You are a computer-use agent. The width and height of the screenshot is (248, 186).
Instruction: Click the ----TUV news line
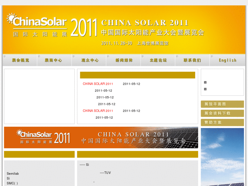(105, 173)
